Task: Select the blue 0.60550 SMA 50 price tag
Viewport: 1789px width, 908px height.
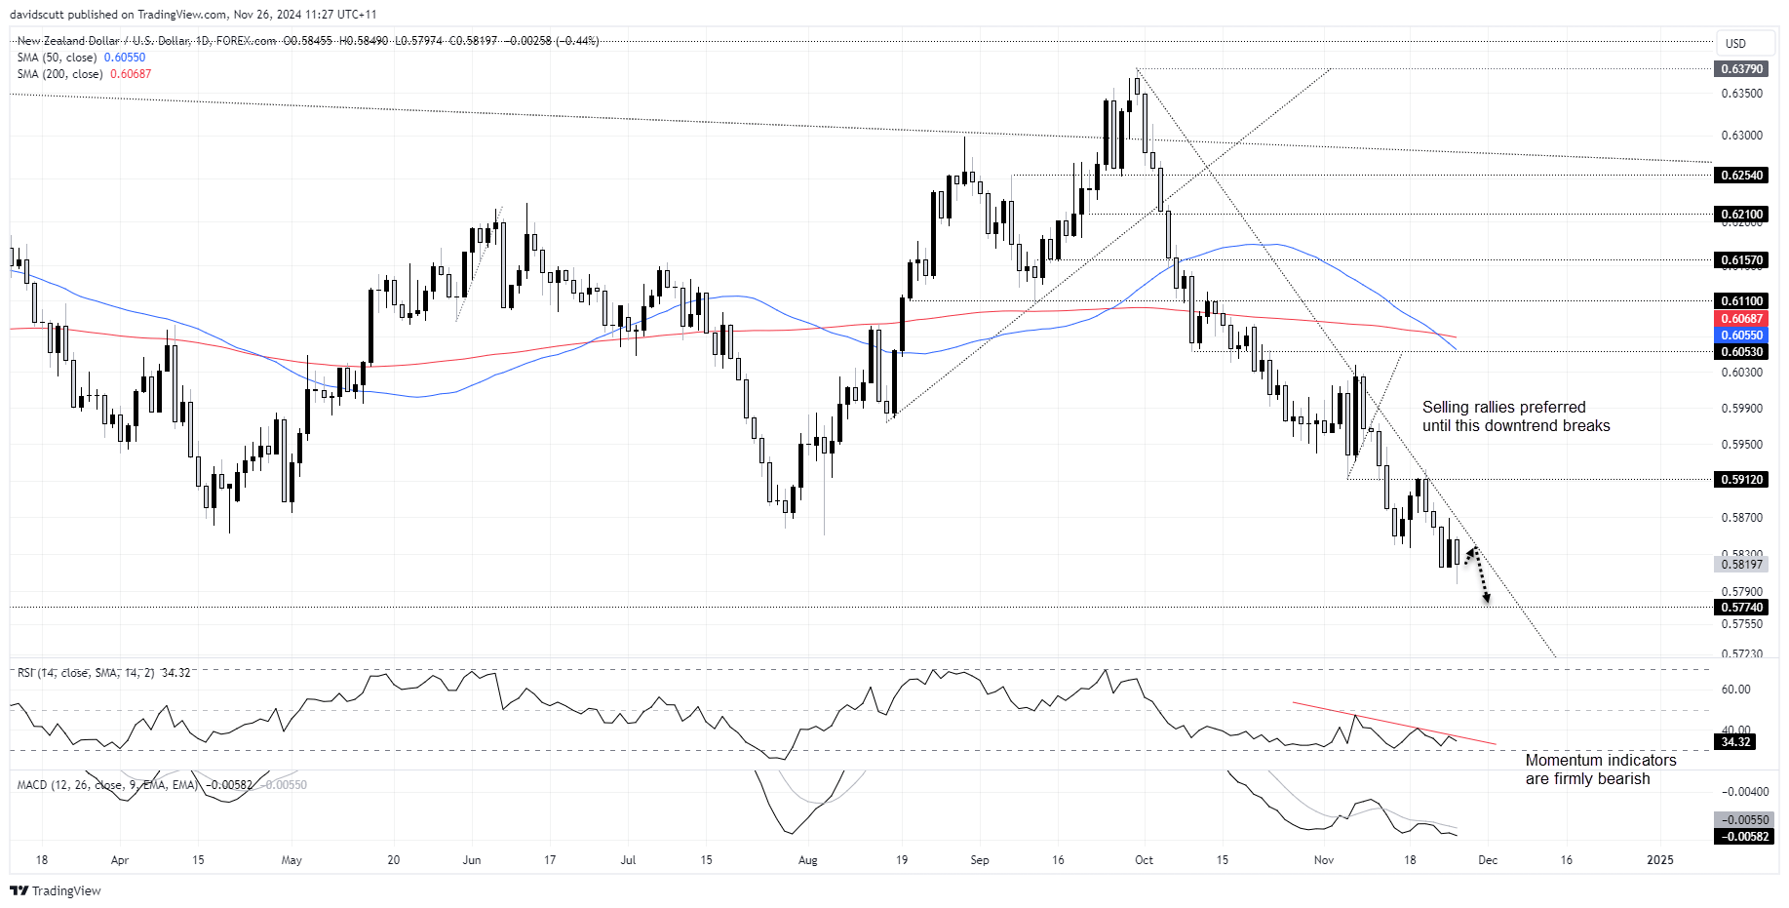Action: coord(1741,336)
